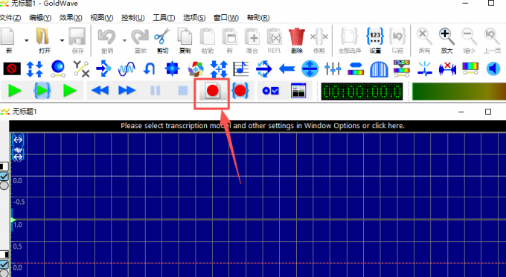Click the right arrow with scattering arrows icon
This screenshot has height=277, width=506.
pyautogui.click(x=263, y=69)
